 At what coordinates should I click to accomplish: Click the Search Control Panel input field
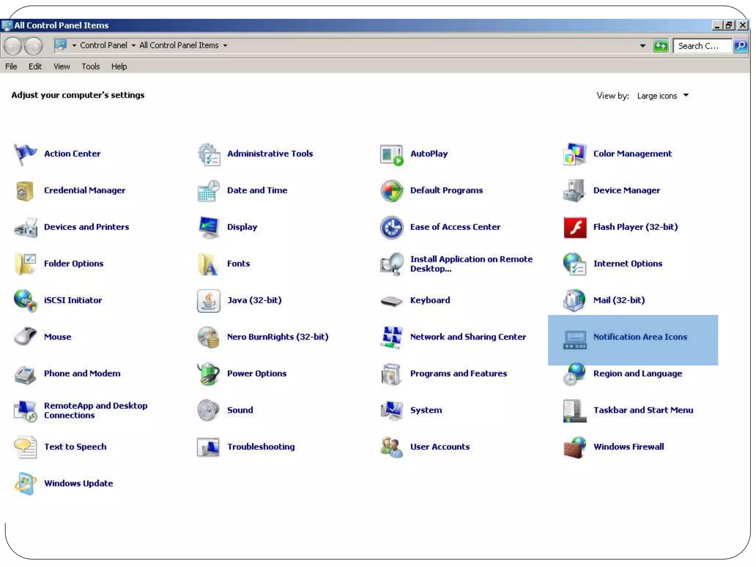pos(701,46)
